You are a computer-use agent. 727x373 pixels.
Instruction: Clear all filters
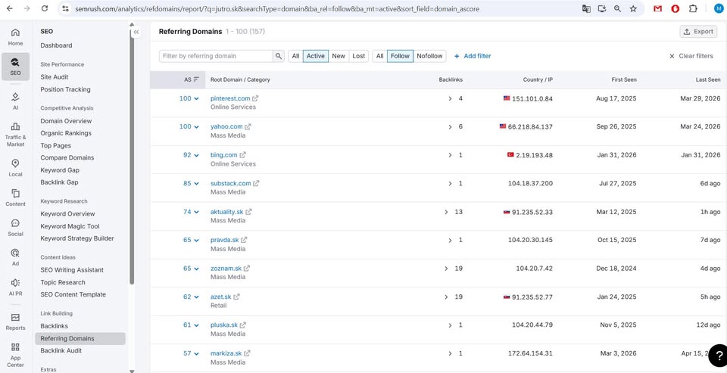(x=691, y=56)
